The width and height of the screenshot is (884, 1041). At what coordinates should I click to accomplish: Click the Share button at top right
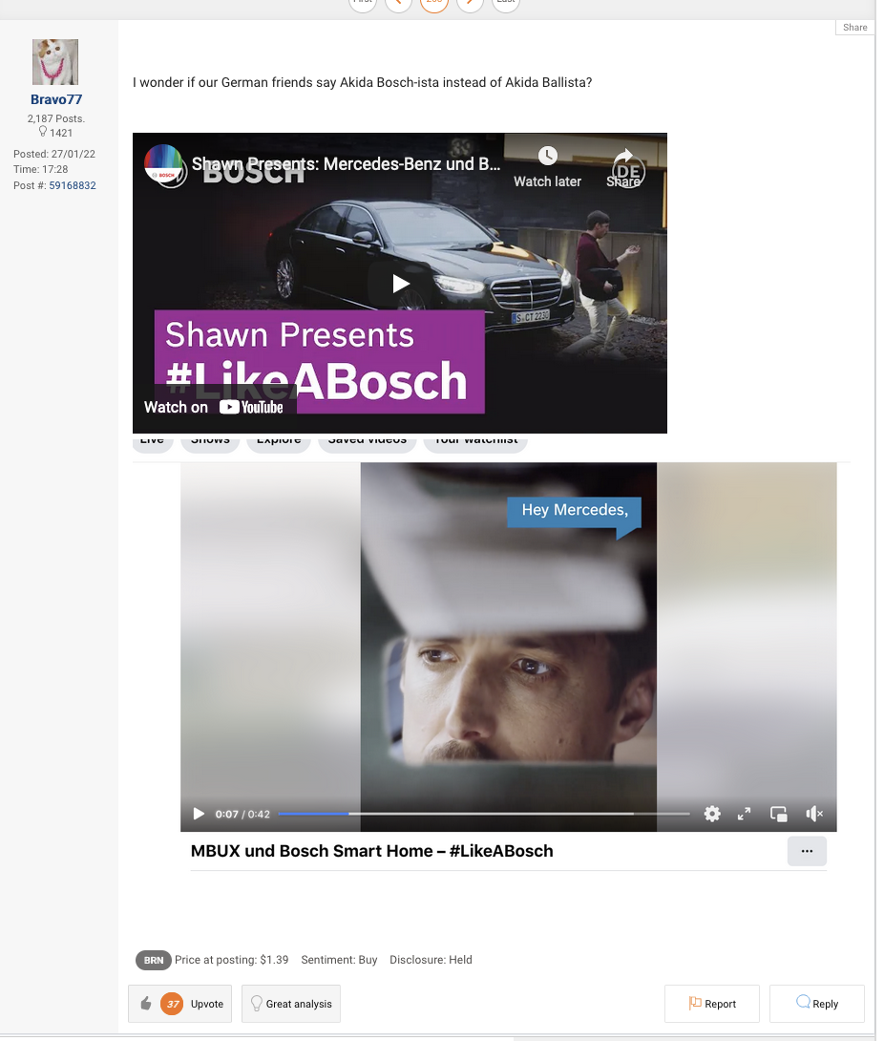[x=854, y=28]
